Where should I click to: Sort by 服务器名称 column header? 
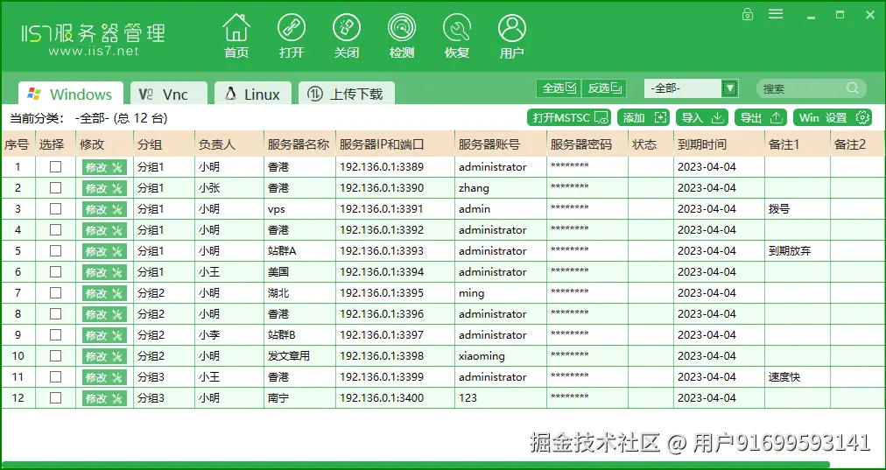pos(299,144)
